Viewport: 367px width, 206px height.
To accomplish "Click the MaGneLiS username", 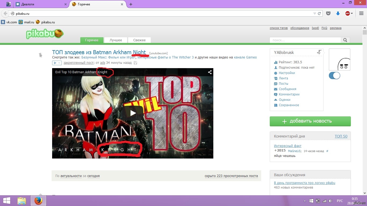I will point(295,151).
